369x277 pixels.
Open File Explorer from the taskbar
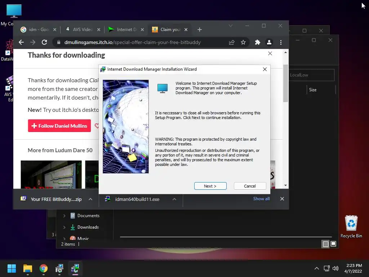click(27, 268)
